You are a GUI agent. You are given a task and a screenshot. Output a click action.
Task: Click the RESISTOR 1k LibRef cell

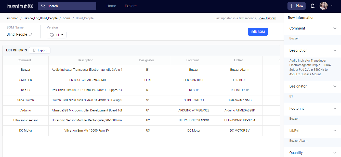[x=240, y=90]
